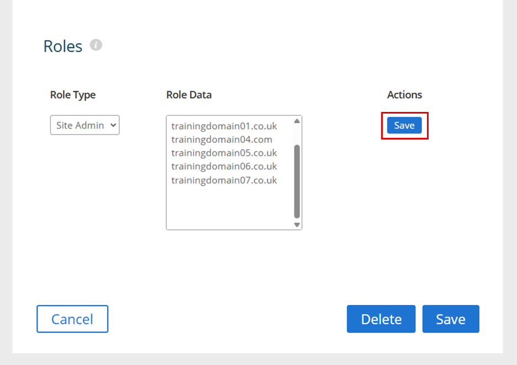The height and width of the screenshot is (365, 517).
Task: Click the Actions column label
Action: pyautogui.click(x=404, y=95)
